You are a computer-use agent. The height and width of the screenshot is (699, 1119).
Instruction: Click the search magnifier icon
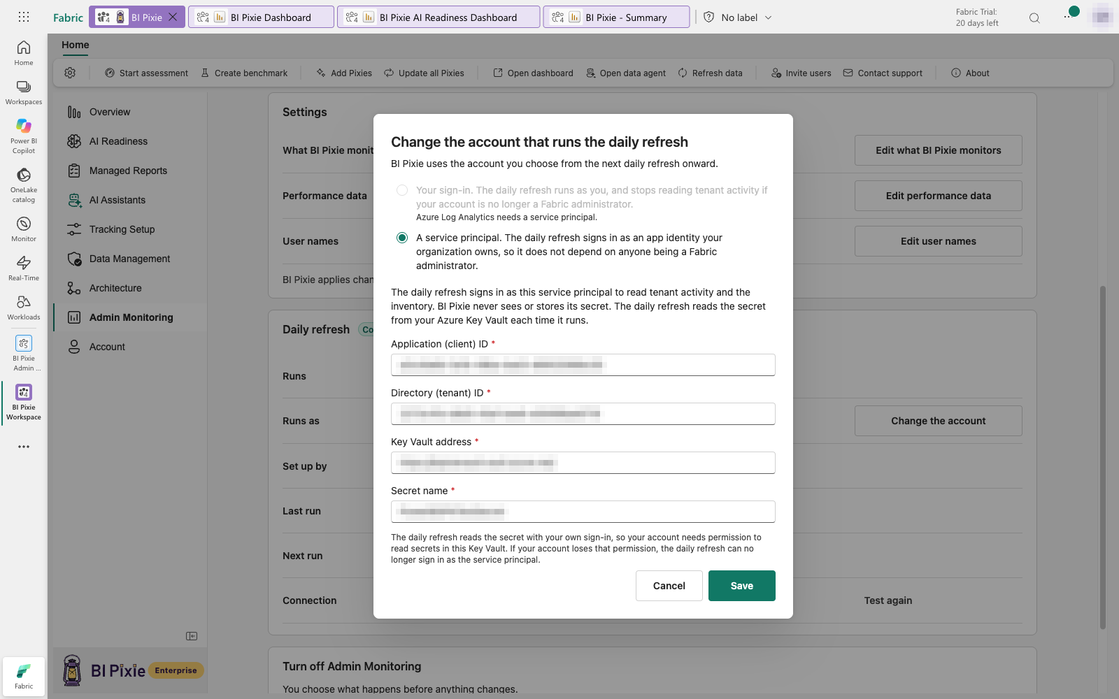(1034, 17)
